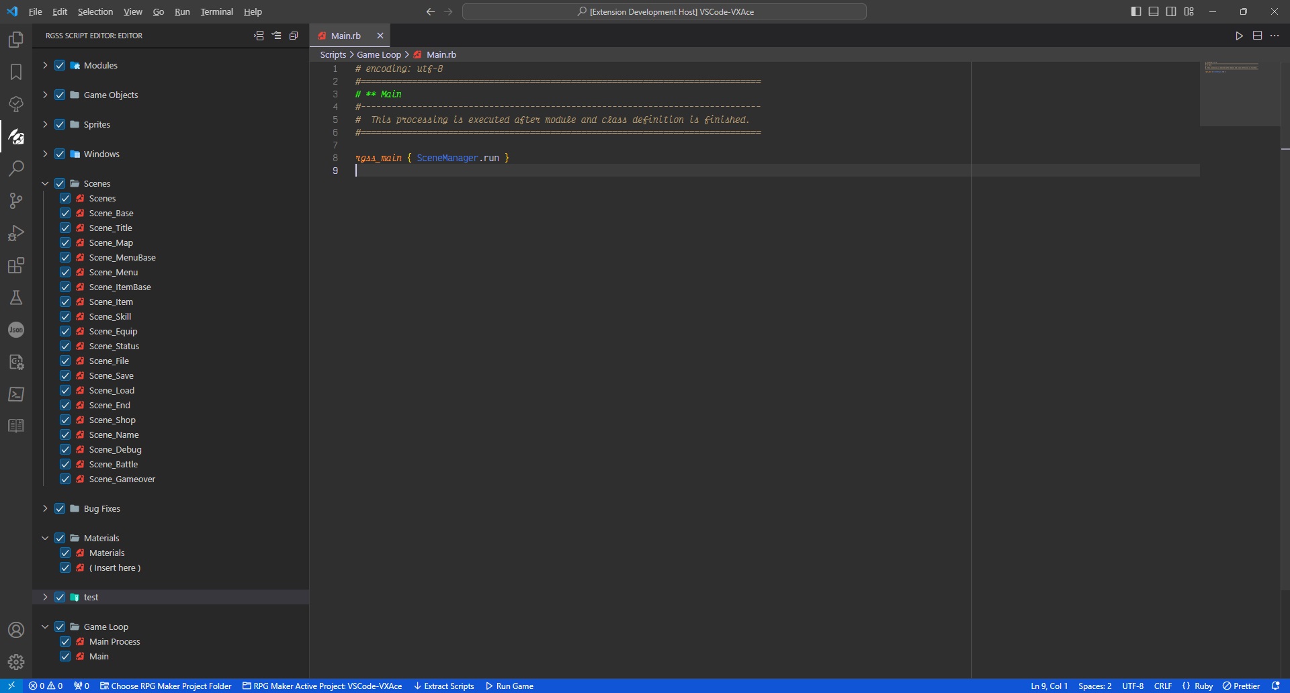
Task: Open the terminal-like activity bar icon
Action: point(16,394)
